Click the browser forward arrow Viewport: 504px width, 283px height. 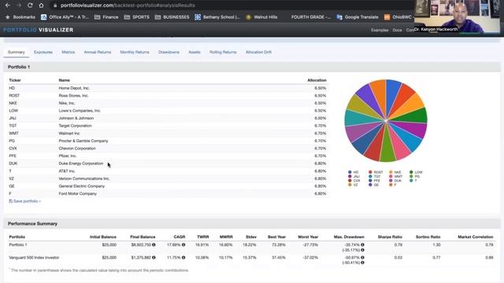(x=19, y=6)
